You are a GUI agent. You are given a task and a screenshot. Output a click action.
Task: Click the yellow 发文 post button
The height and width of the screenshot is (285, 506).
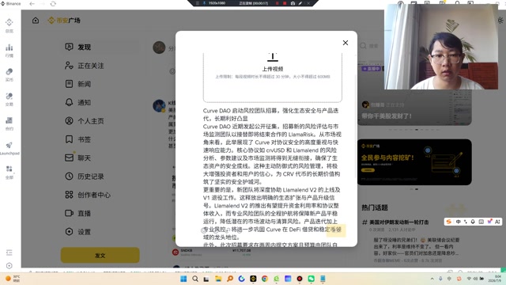100,255
